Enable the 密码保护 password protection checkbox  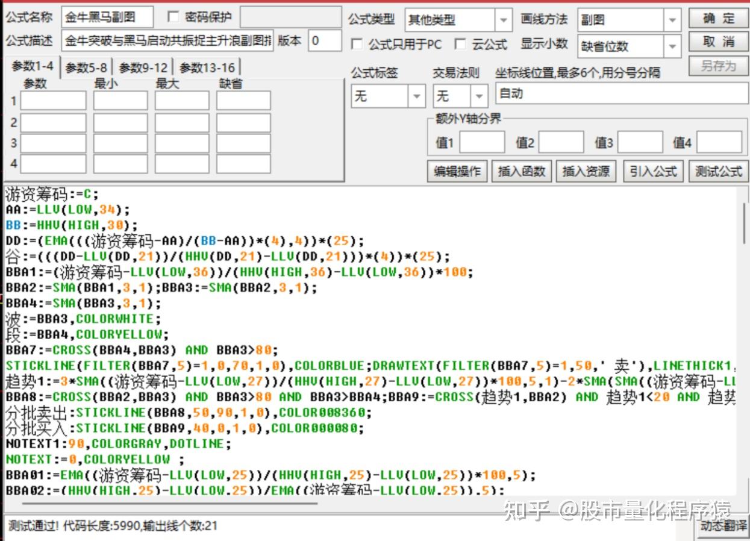(x=173, y=17)
